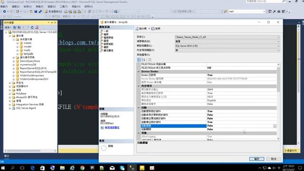Screen dimensions: 304x171
Task: Open the Tools (T) menu
Action: coord(64,7)
